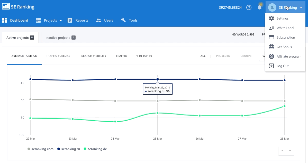Click the Affiliate program dollar icon
Image resolution: width=308 pixels, height=163 pixels.
[271, 56]
